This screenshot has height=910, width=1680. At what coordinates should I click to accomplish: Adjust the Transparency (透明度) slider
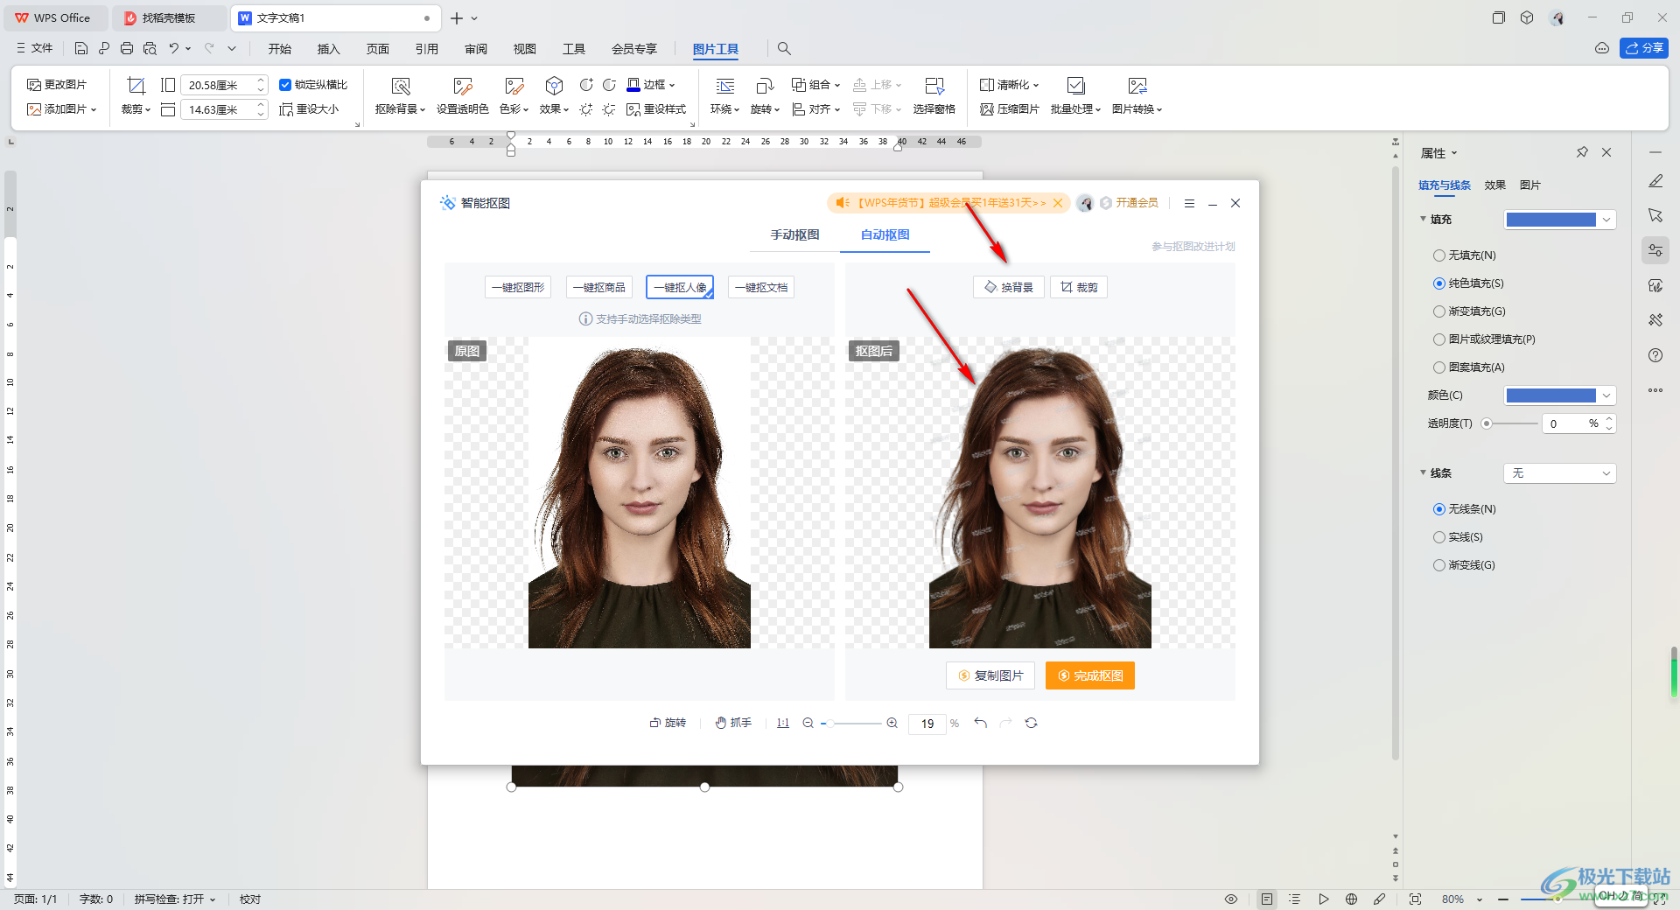pos(1509,423)
